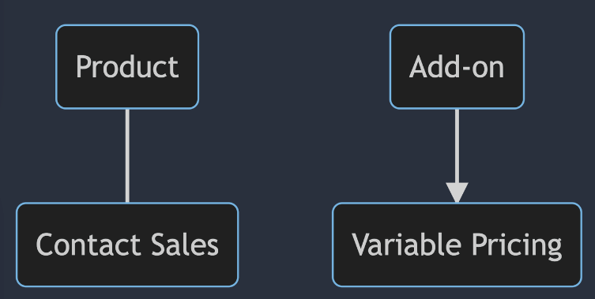The height and width of the screenshot is (299, 595).
Task: Click the Contact Sales node
Action: pos(127,245)
